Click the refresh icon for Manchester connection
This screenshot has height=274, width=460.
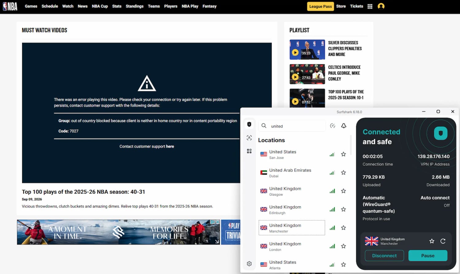[443, 241]
